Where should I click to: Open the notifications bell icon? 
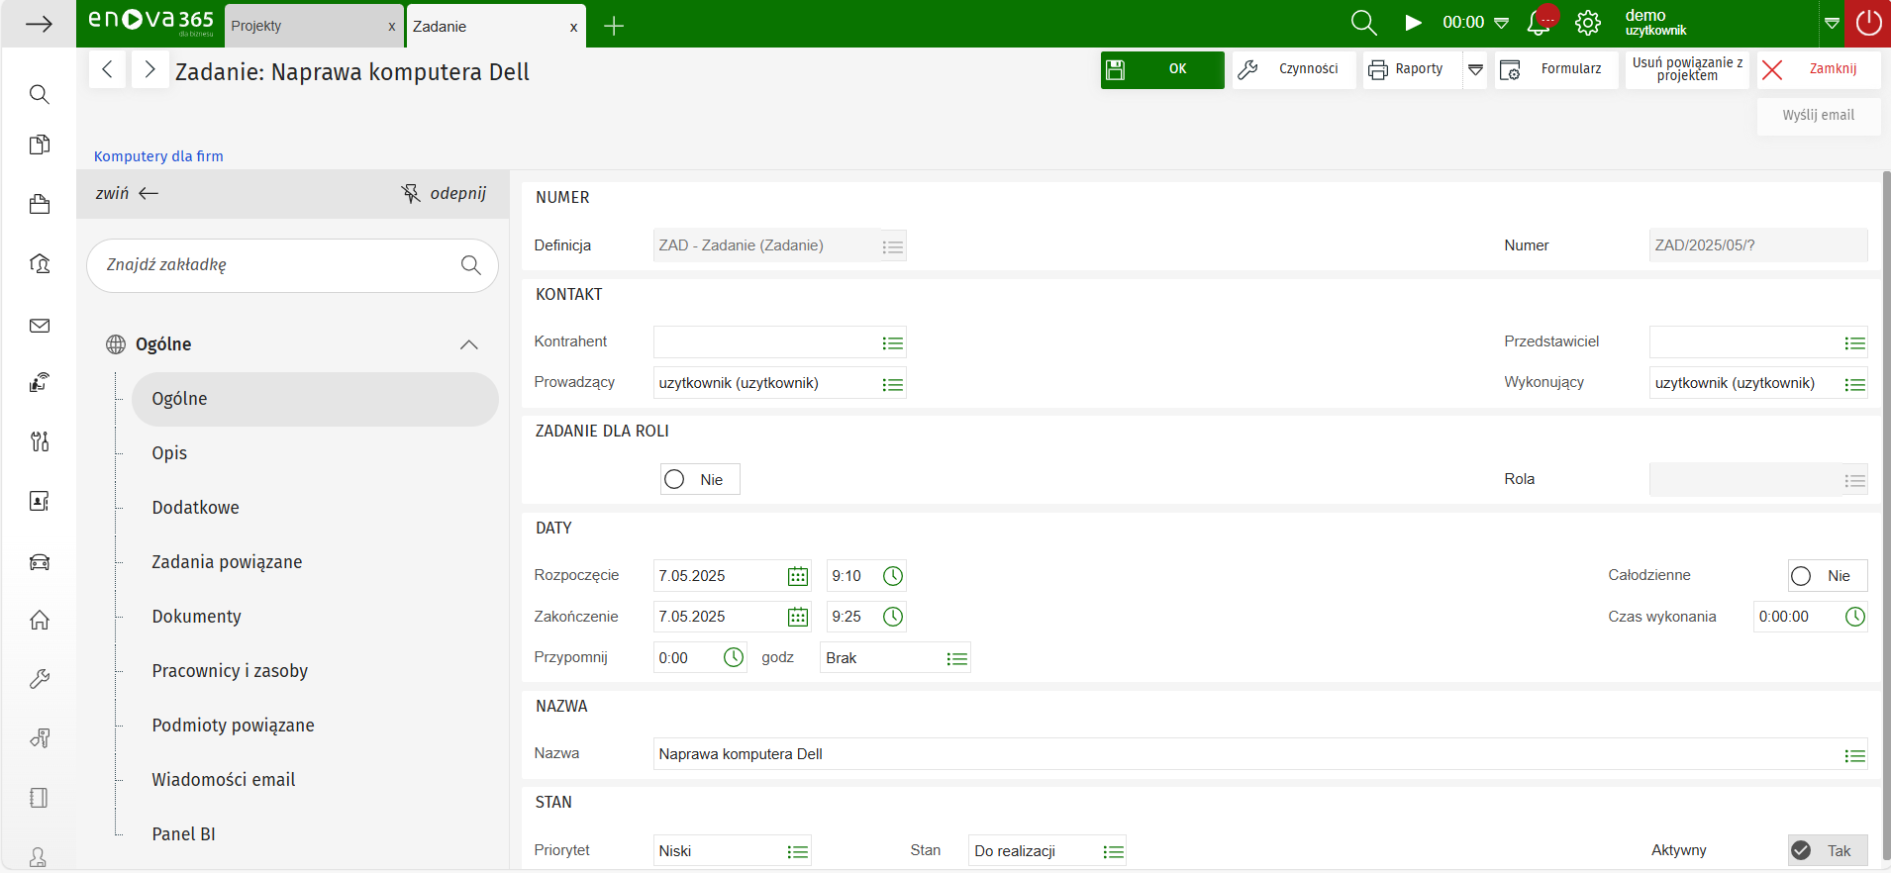click(x=1540, y=23)
